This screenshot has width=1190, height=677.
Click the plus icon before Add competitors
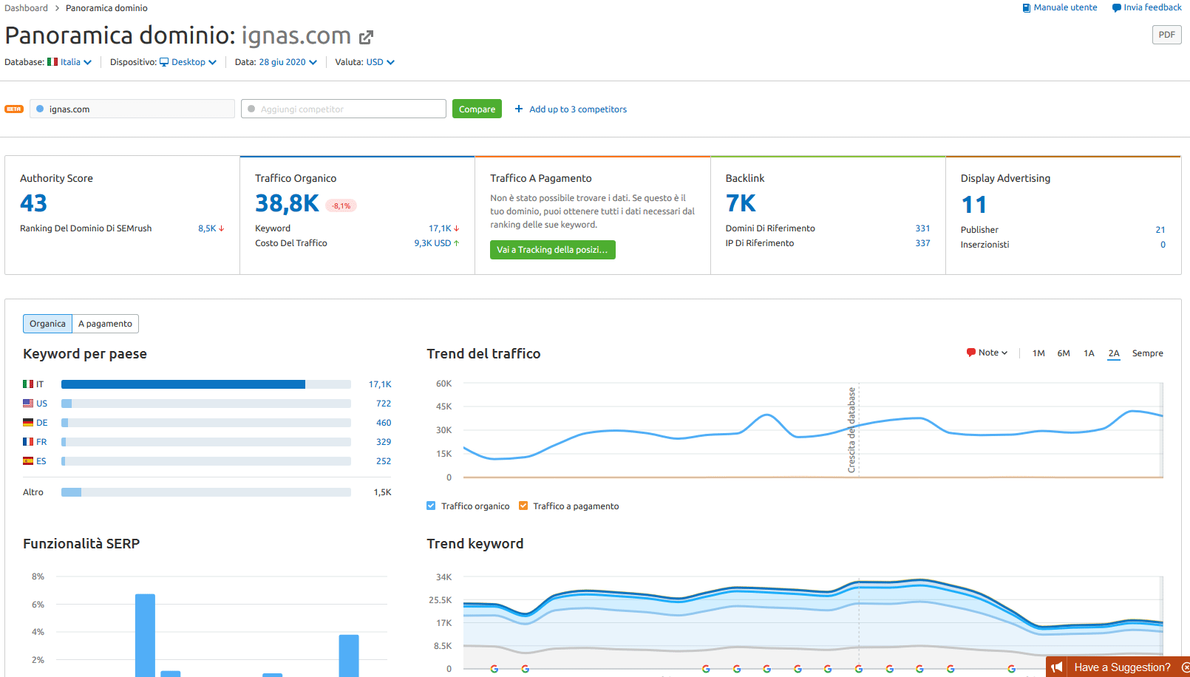point(519,109)
